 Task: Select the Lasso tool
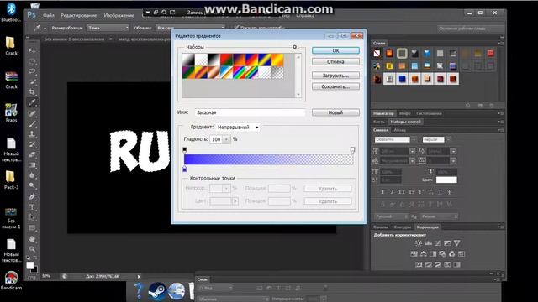tap(32, 71)
